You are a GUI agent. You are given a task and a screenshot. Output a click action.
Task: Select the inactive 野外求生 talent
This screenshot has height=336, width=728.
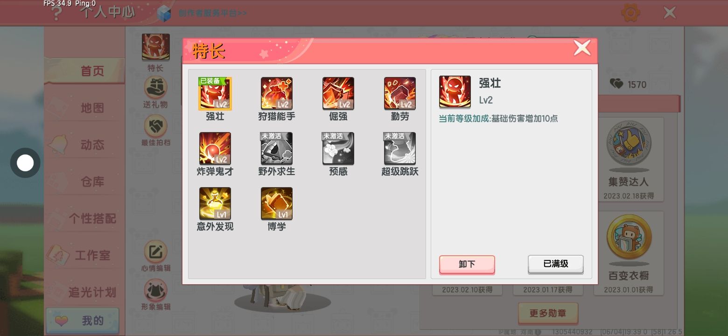(277, 148)
